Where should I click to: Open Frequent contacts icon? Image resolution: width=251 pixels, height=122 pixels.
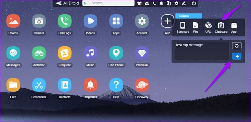point(65,53)
